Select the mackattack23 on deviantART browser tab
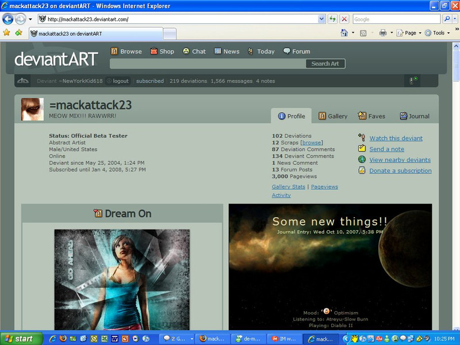The height and width of the screenshot is (345, 460). click(x=96, y=34)
